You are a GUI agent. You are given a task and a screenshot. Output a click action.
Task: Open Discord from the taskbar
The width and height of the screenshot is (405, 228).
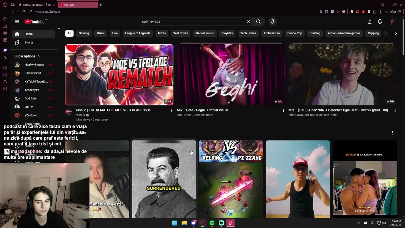point(193,223)
